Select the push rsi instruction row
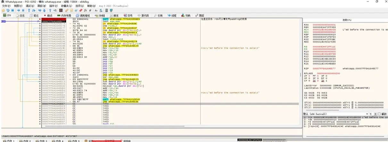Image resolution: width=388 pixels, height=142 pixels. [109, 123]
